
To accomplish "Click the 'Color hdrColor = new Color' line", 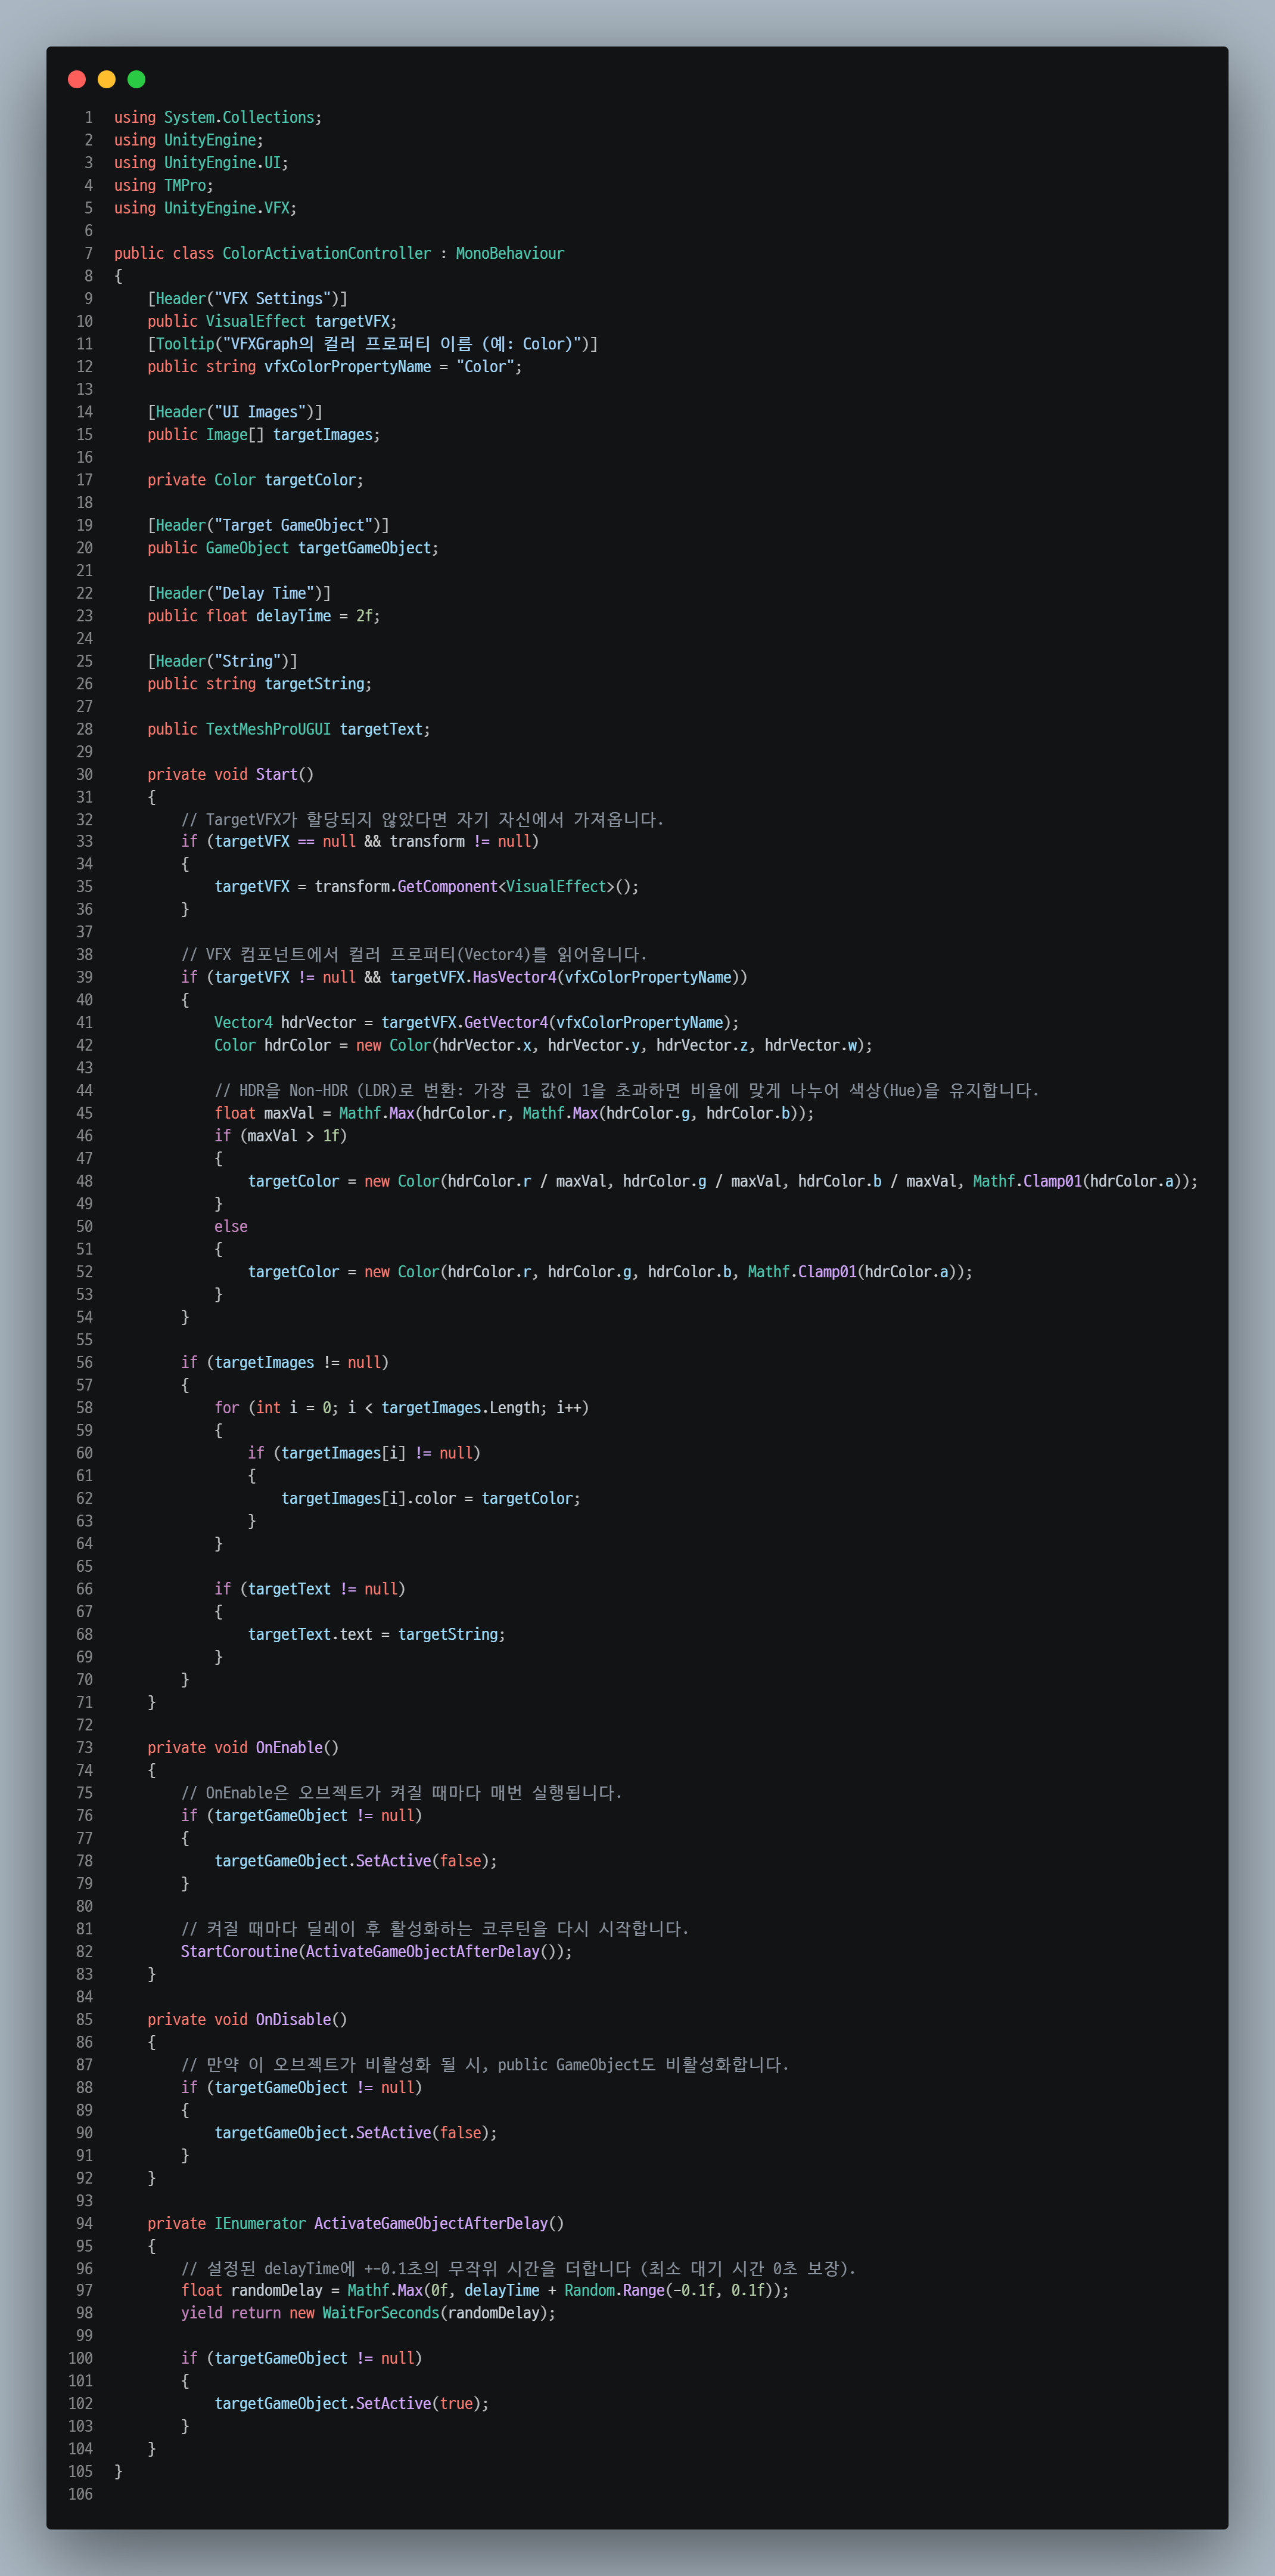I will click(x=543, y=1045).
